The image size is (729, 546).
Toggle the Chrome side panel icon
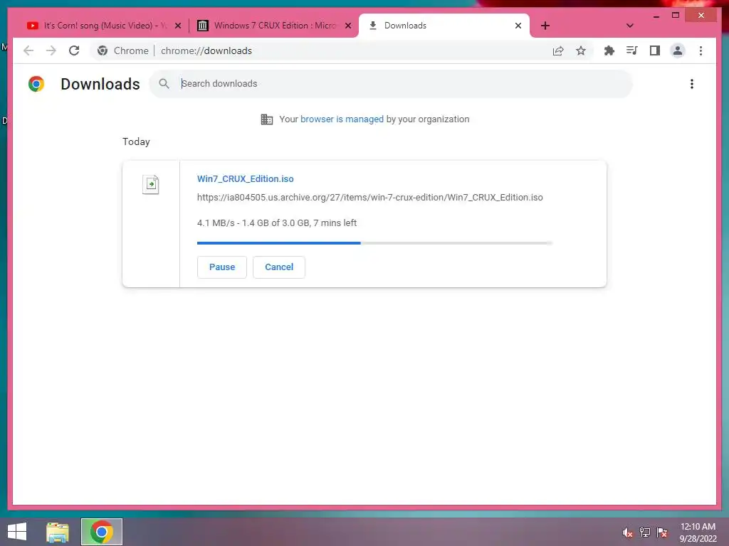(655, 50)
